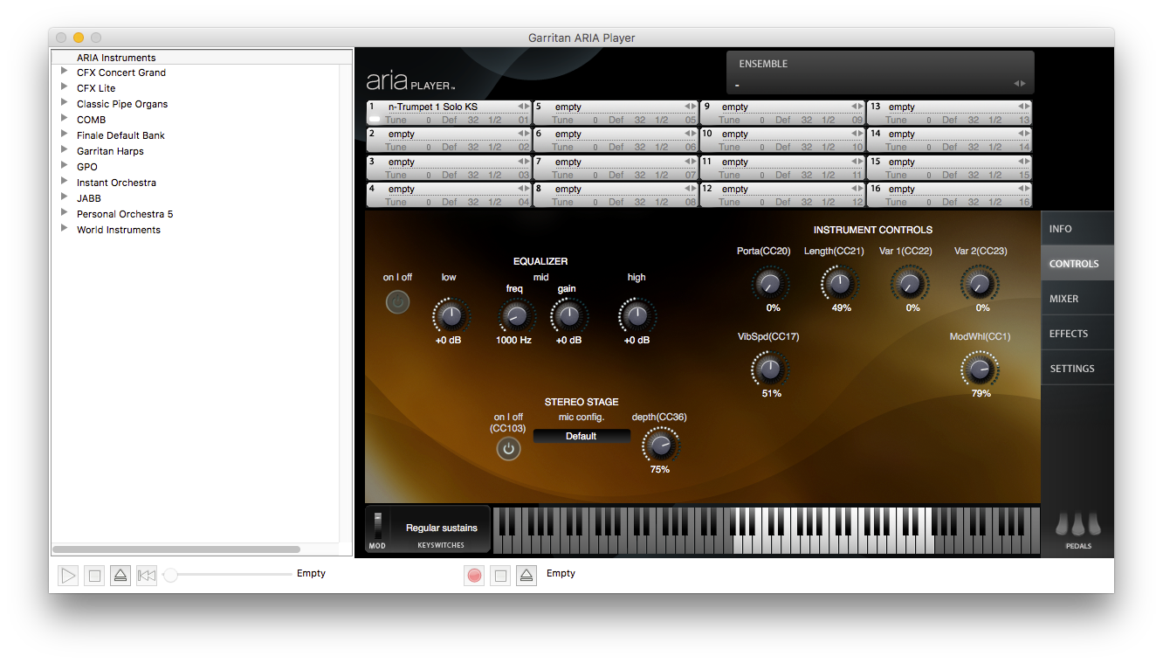Click the stop button beside record
Screen dimensions: 1163x663
(x=500, y=576)
